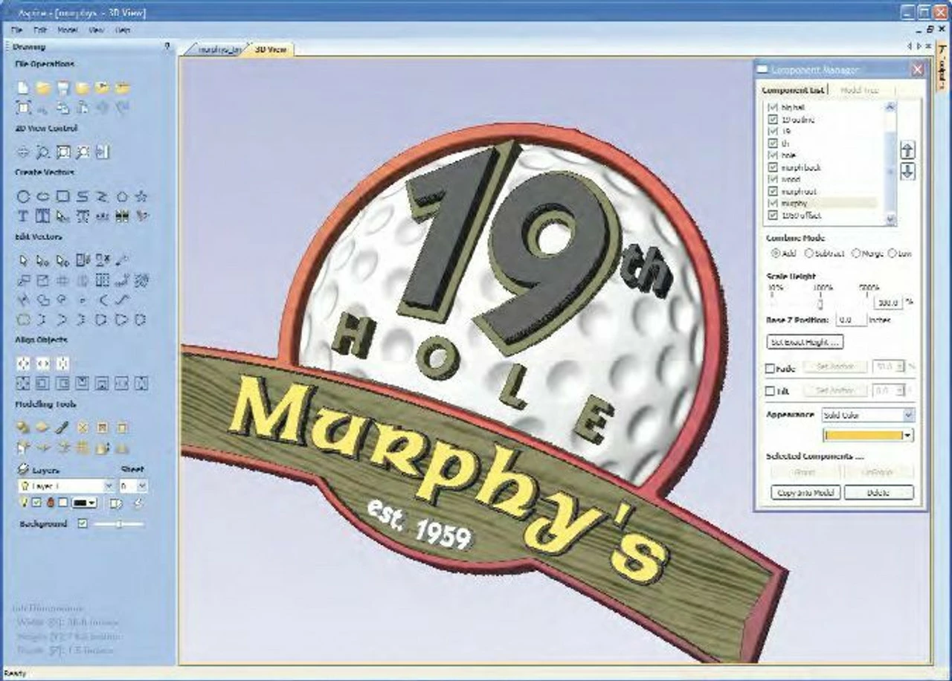Open the Layer 1 dropdown list
The image size is (952, 681).
(x=109, y=486)
